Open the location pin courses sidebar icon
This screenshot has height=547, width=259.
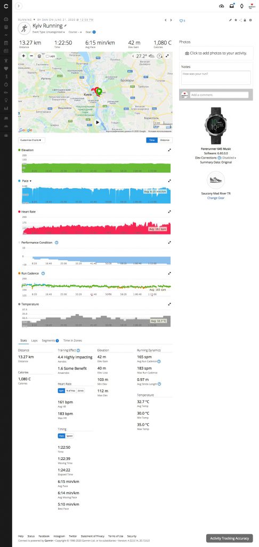click(6, 100)
